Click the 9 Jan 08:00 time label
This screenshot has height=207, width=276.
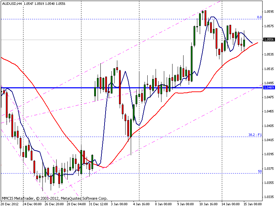pyautogui.click(x=186, y=204)
